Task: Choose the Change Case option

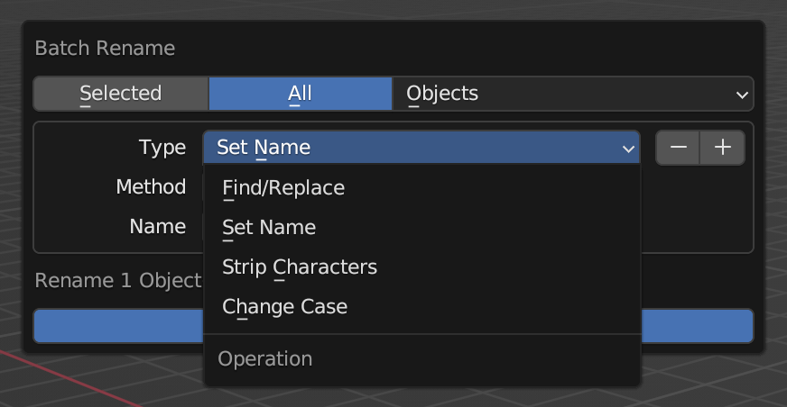Action: tap(284, 307)
